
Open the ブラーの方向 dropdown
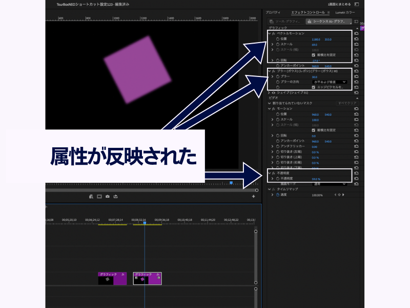pos(329,82)
